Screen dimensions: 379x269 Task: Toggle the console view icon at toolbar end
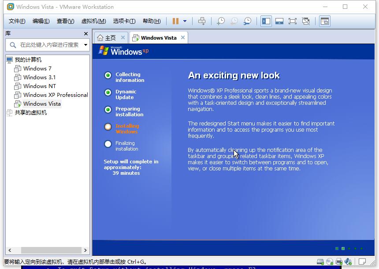click(325, 21)
